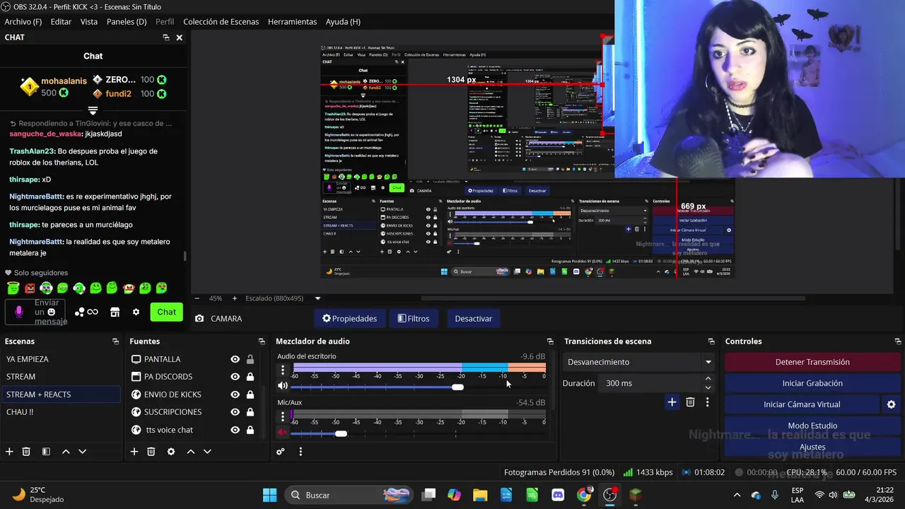Add a new scene with plus icon

9,452
